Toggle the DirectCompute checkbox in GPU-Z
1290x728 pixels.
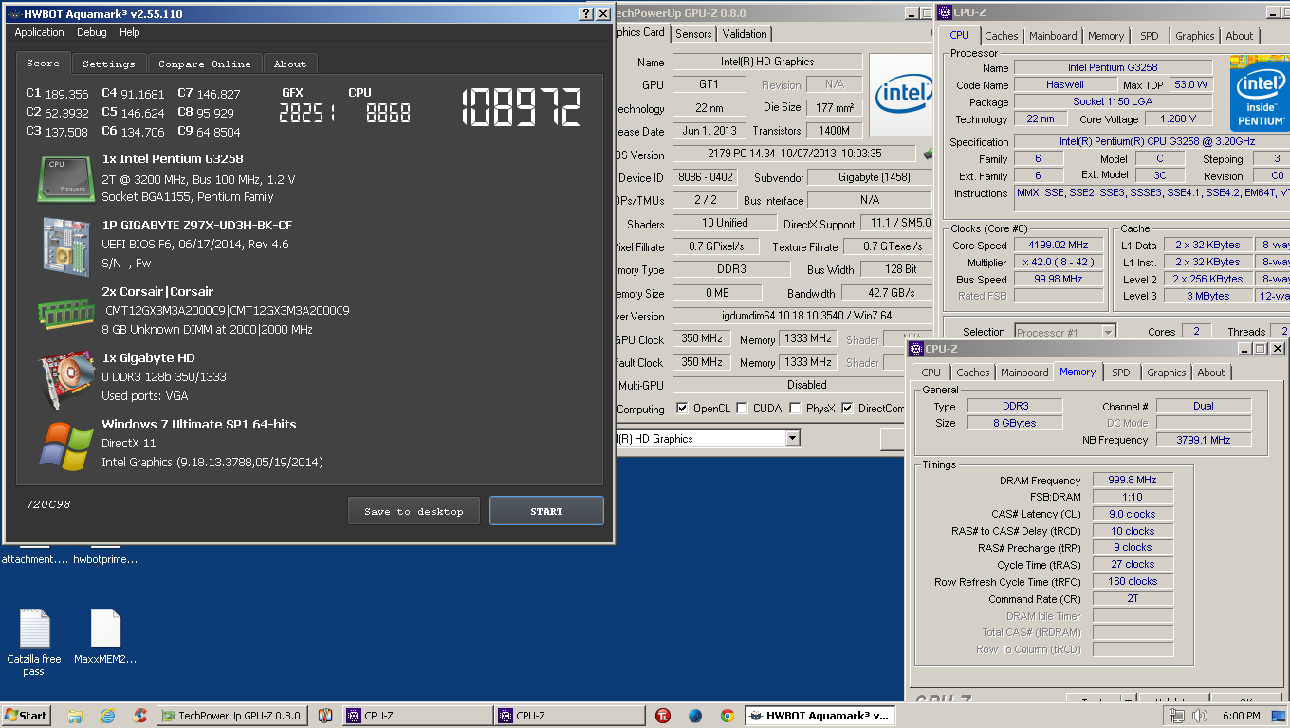847,409
